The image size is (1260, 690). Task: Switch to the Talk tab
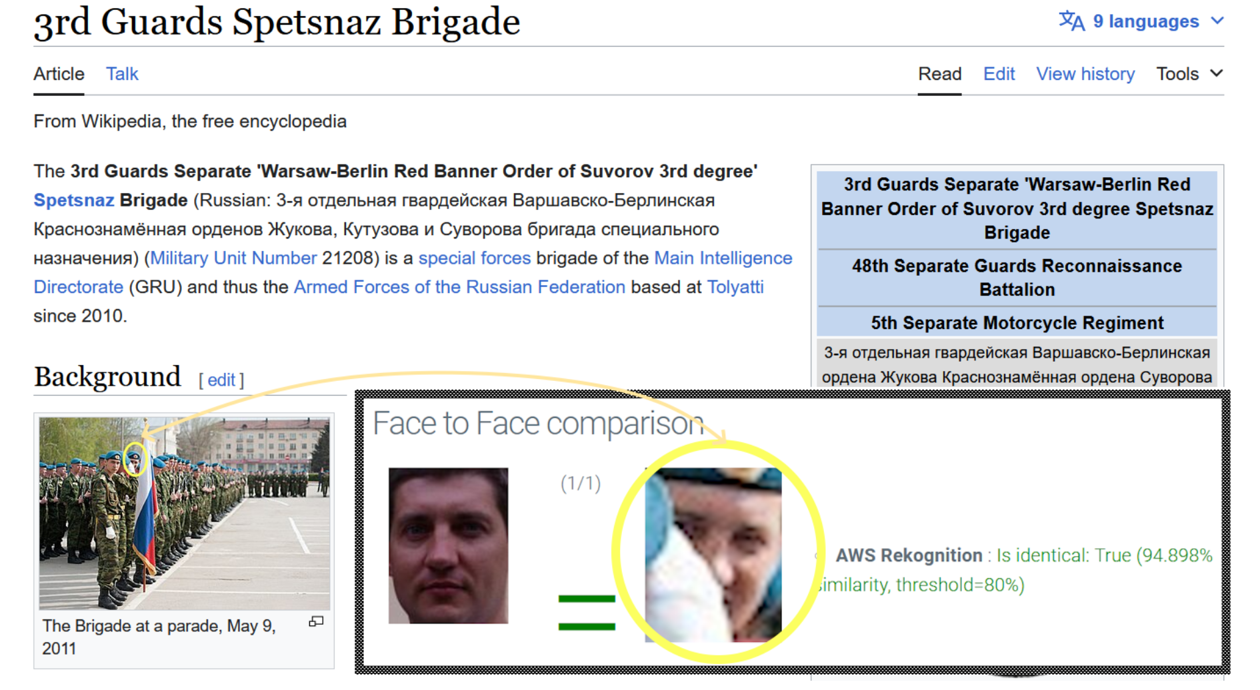(122, 74)
